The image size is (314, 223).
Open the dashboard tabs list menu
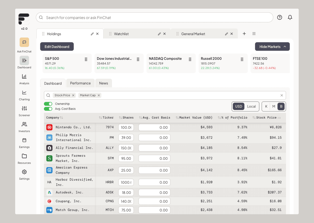[x=254, y=34]
